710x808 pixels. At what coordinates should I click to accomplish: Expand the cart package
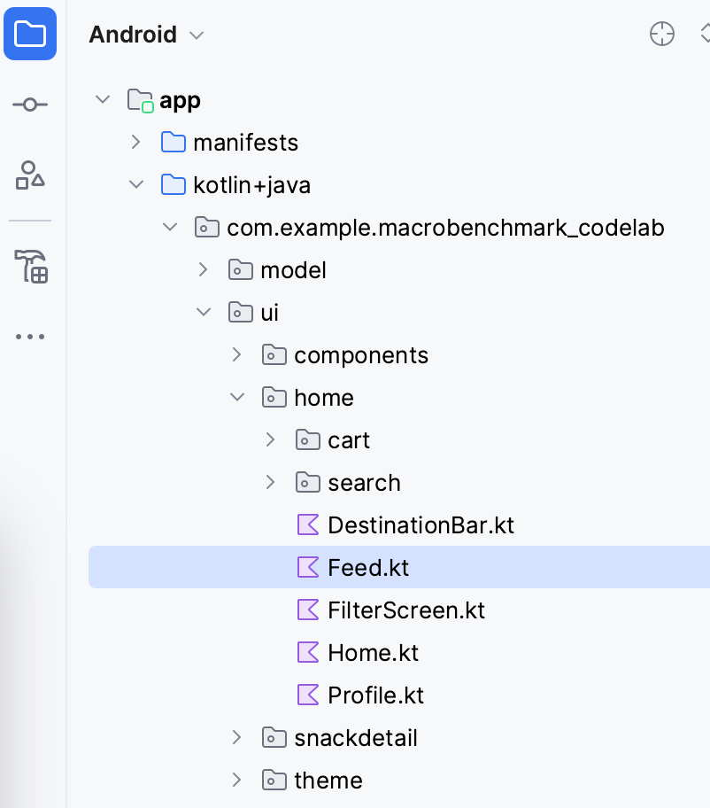[271, 440]
